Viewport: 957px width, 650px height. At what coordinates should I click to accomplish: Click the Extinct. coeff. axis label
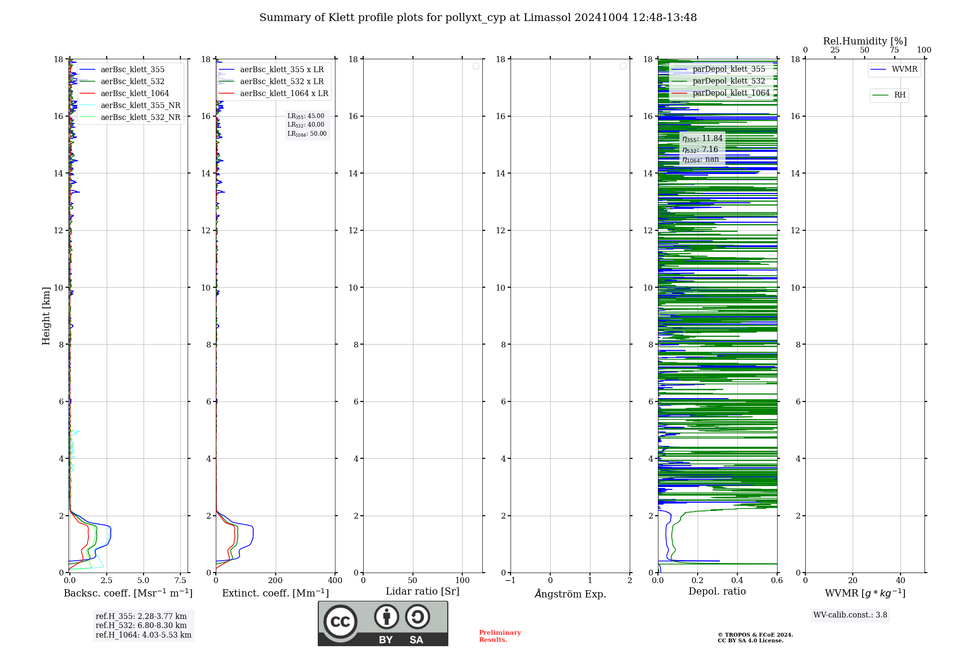(276, 593)
